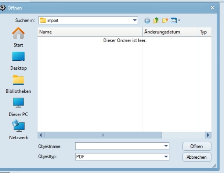This screenshot has height=173, width=224.
Task: Expand the 'Suchen in' folder dropdown
Action: [x=135, y=21]
